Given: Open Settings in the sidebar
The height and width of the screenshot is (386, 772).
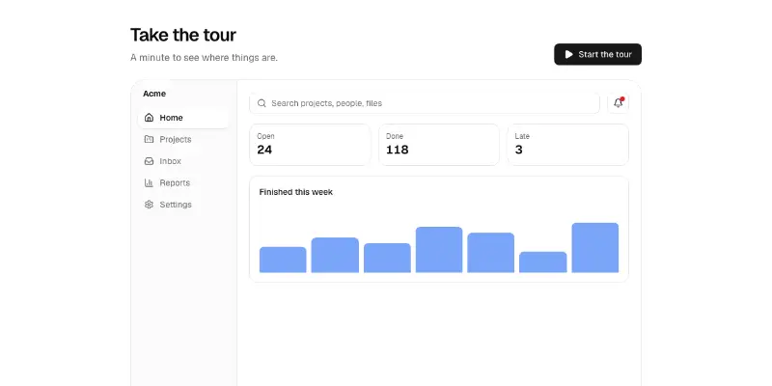Looking at the screenshot, I should point(183,205).
